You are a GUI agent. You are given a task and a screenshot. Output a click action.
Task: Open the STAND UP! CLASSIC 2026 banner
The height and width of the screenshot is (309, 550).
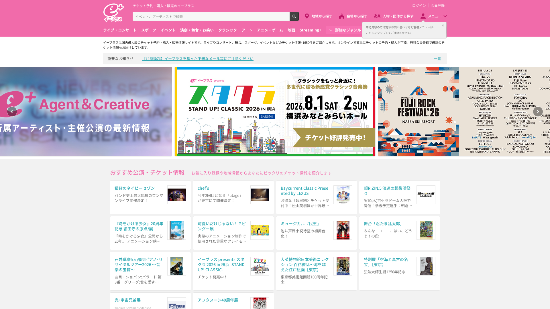[x=275, y=112]
